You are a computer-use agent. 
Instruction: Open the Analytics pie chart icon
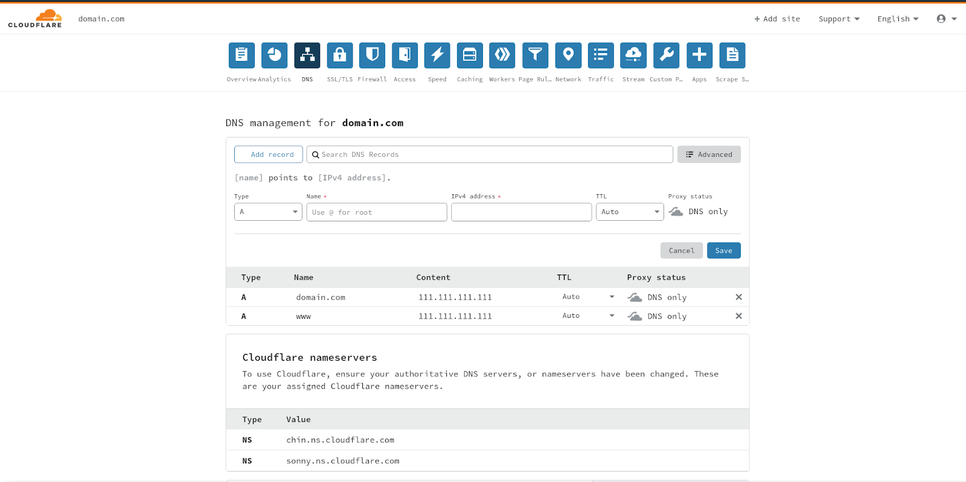point(274,55)
